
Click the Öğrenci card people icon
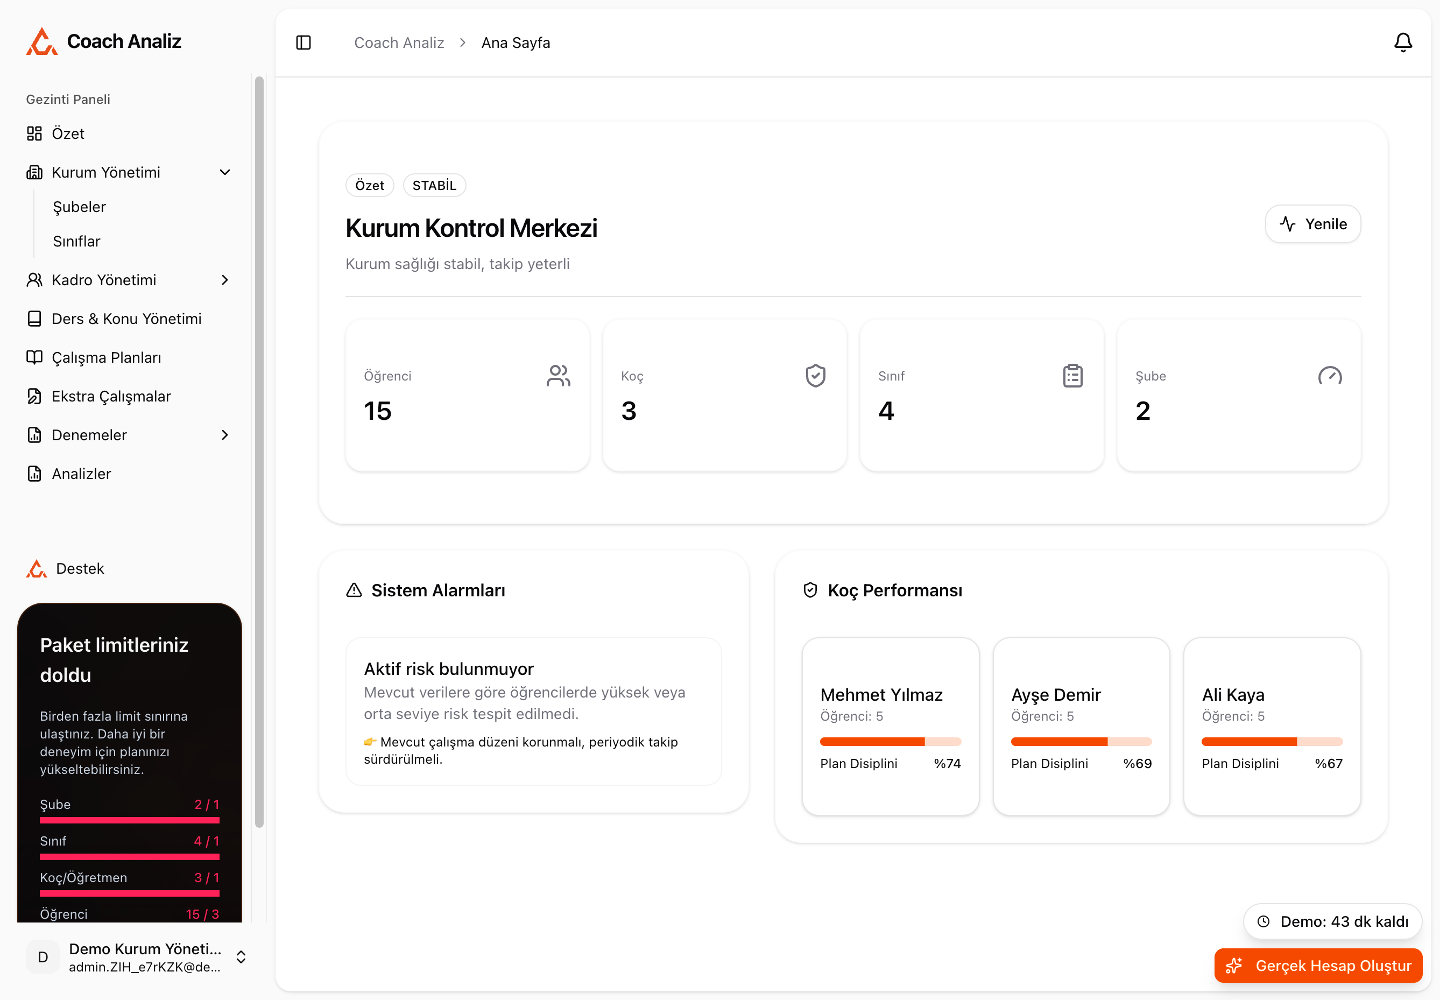(x=558, y=376)
